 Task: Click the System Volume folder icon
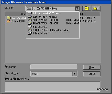[x=9, y=18]
